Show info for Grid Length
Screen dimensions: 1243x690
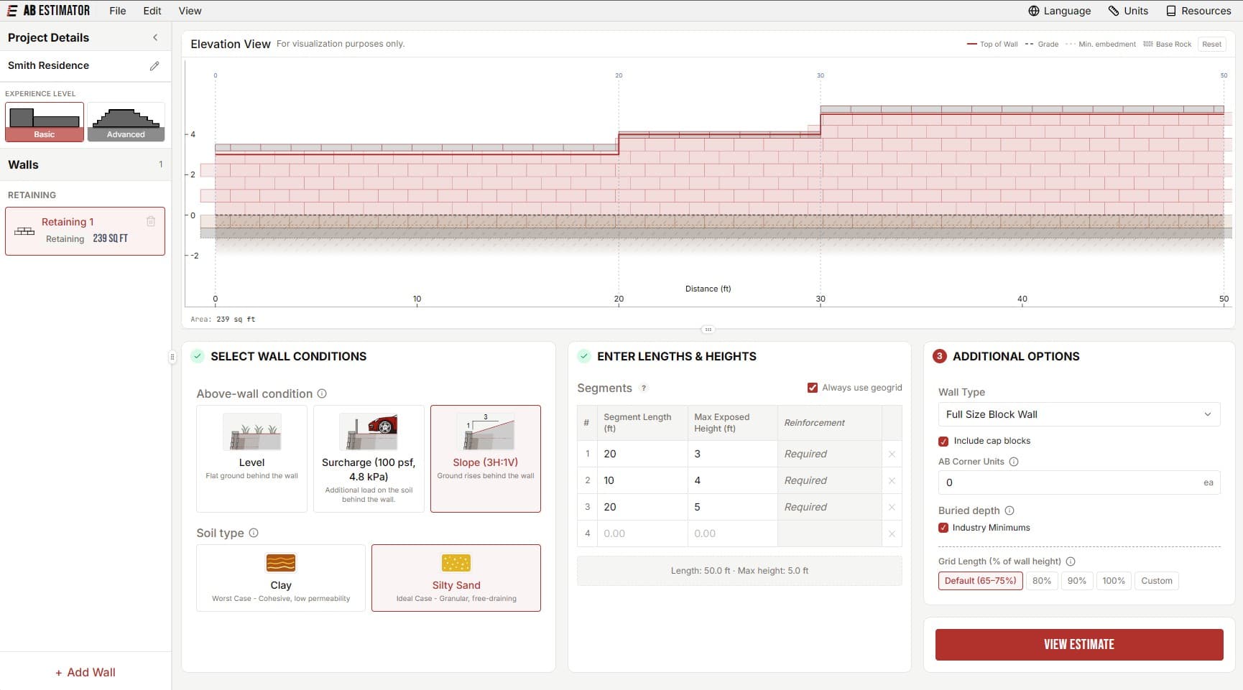[x=1071, y=561]
